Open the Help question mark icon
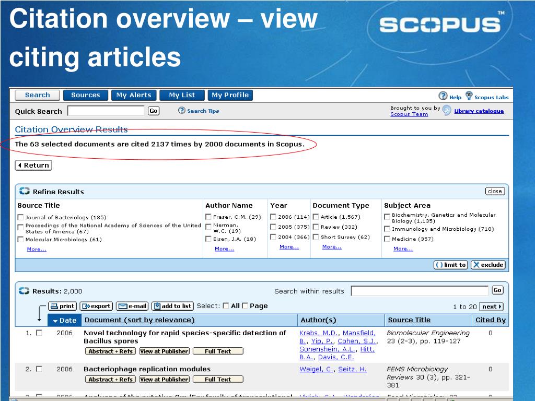Viewport: 535px width, 401px height. pyautogui.click(x=443, y=96)
